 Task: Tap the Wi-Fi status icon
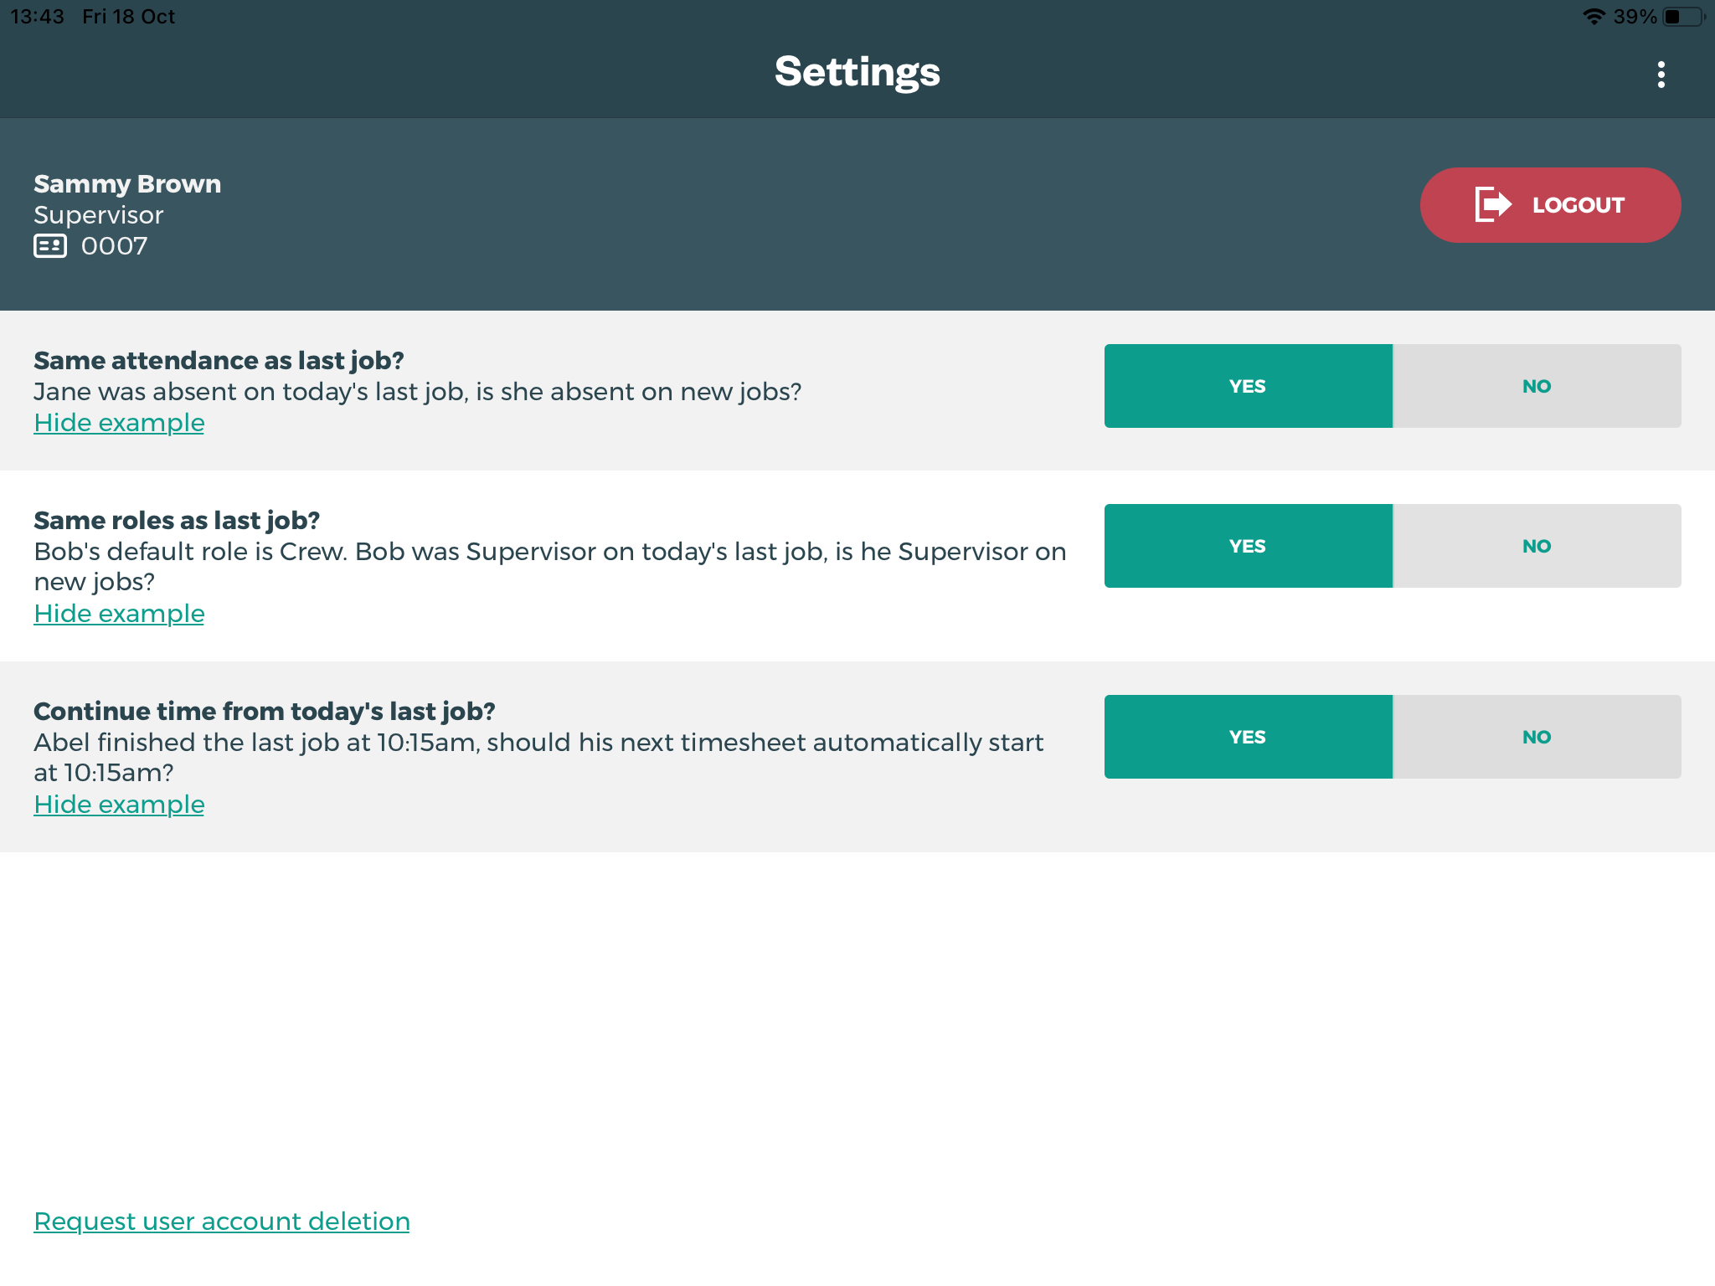click(x=1594, y=17)
